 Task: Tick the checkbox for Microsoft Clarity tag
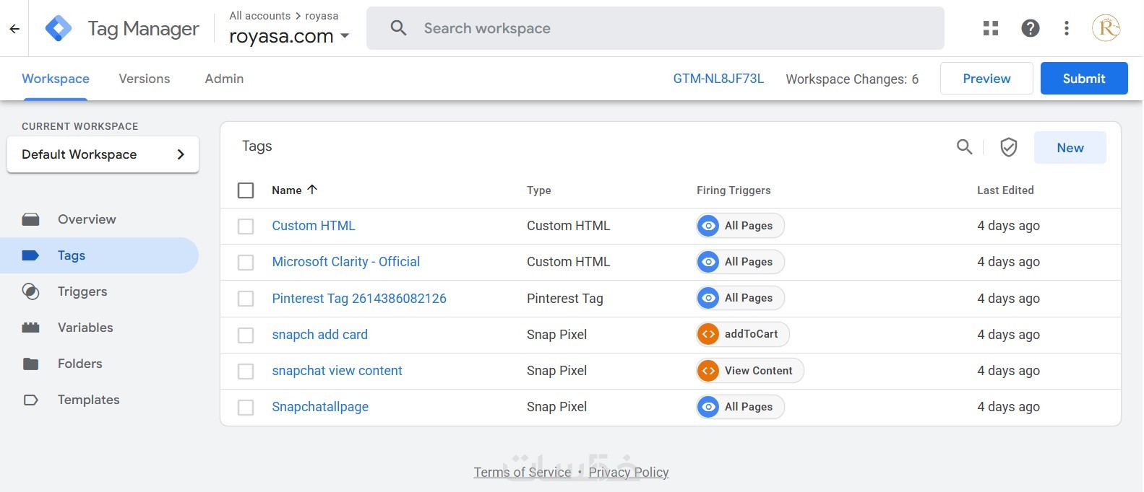pos(246,263)
